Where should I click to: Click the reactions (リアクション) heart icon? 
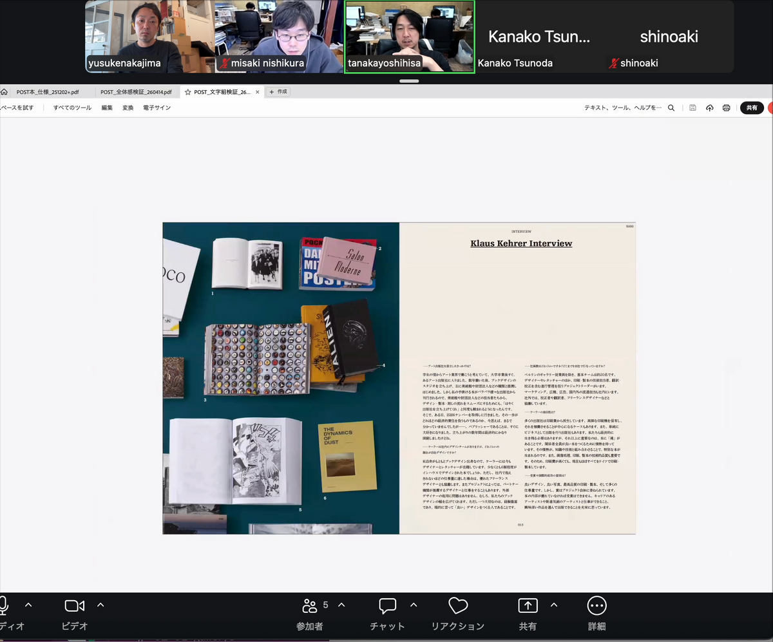pos(457,606)
